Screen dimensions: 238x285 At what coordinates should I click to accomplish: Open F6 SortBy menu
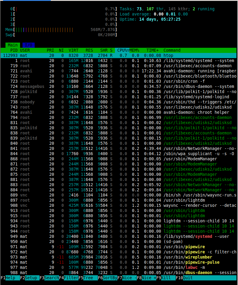point(108,278)
